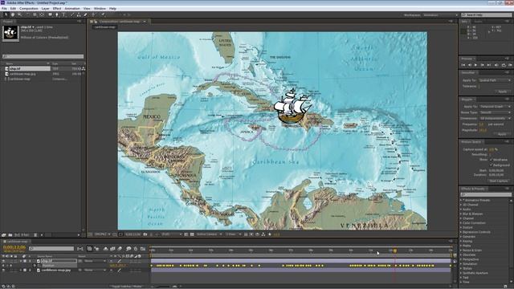The image size is (514, 289).
Task: Open the composition mini-flowchart in timeline
Action: point(80,249)
